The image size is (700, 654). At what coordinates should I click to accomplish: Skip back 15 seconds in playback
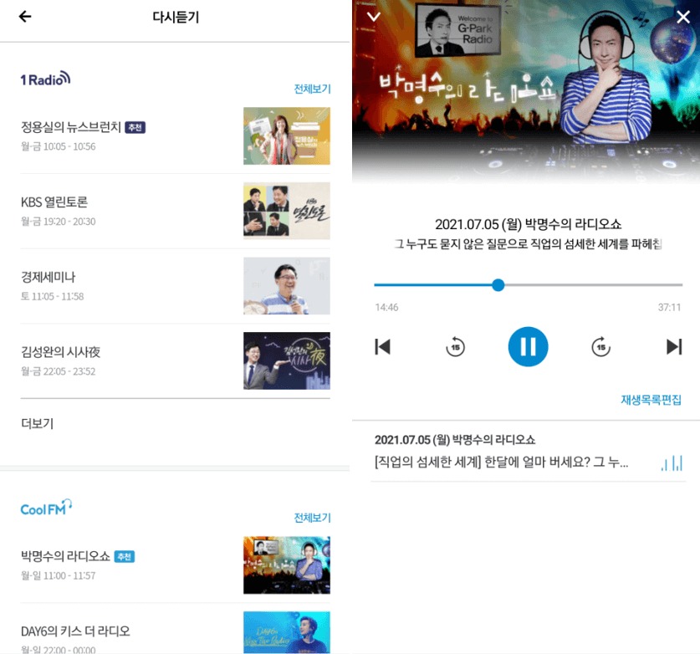[x=455, y=346]
